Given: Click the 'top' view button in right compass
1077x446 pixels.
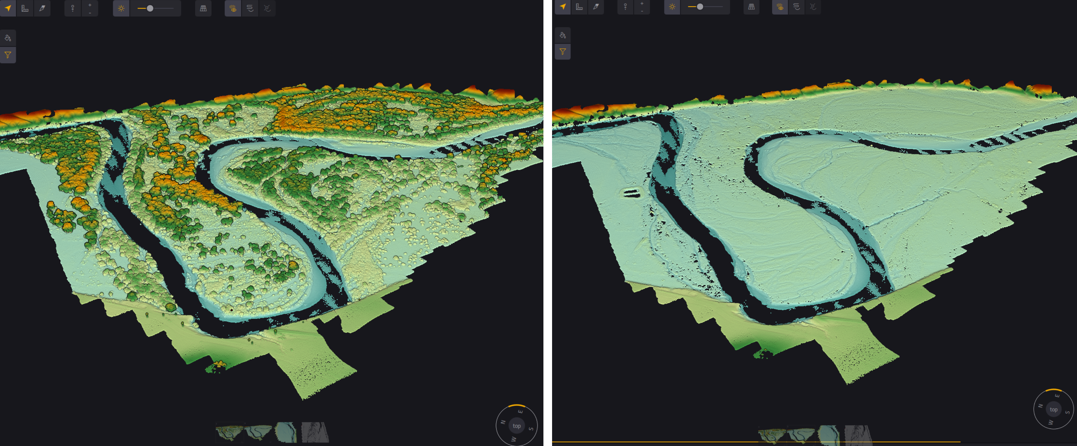Looking at the screenshot, I should click(x=1054, y=410).
